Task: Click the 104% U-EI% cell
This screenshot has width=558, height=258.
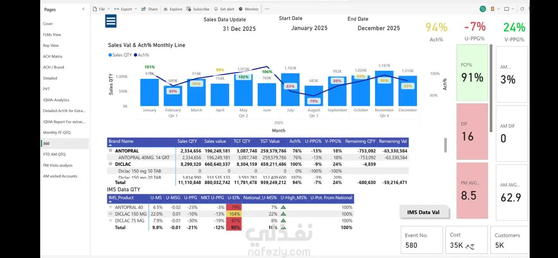Action: (x=234, y=214)
